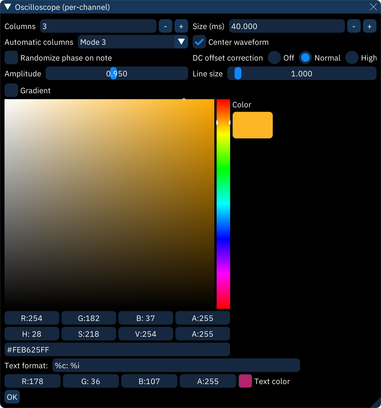Open the Automatic columns Mode 3 dropdown

181,42
